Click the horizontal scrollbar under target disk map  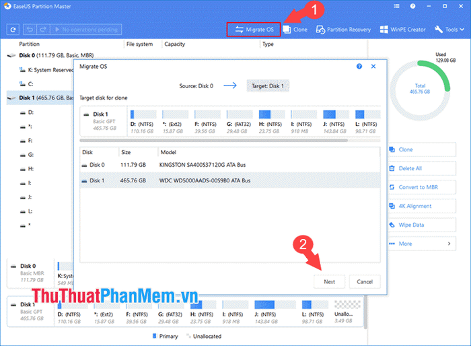pos(213,141)
